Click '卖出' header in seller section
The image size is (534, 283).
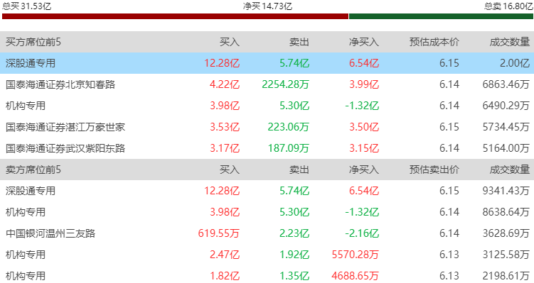[299, 170]
